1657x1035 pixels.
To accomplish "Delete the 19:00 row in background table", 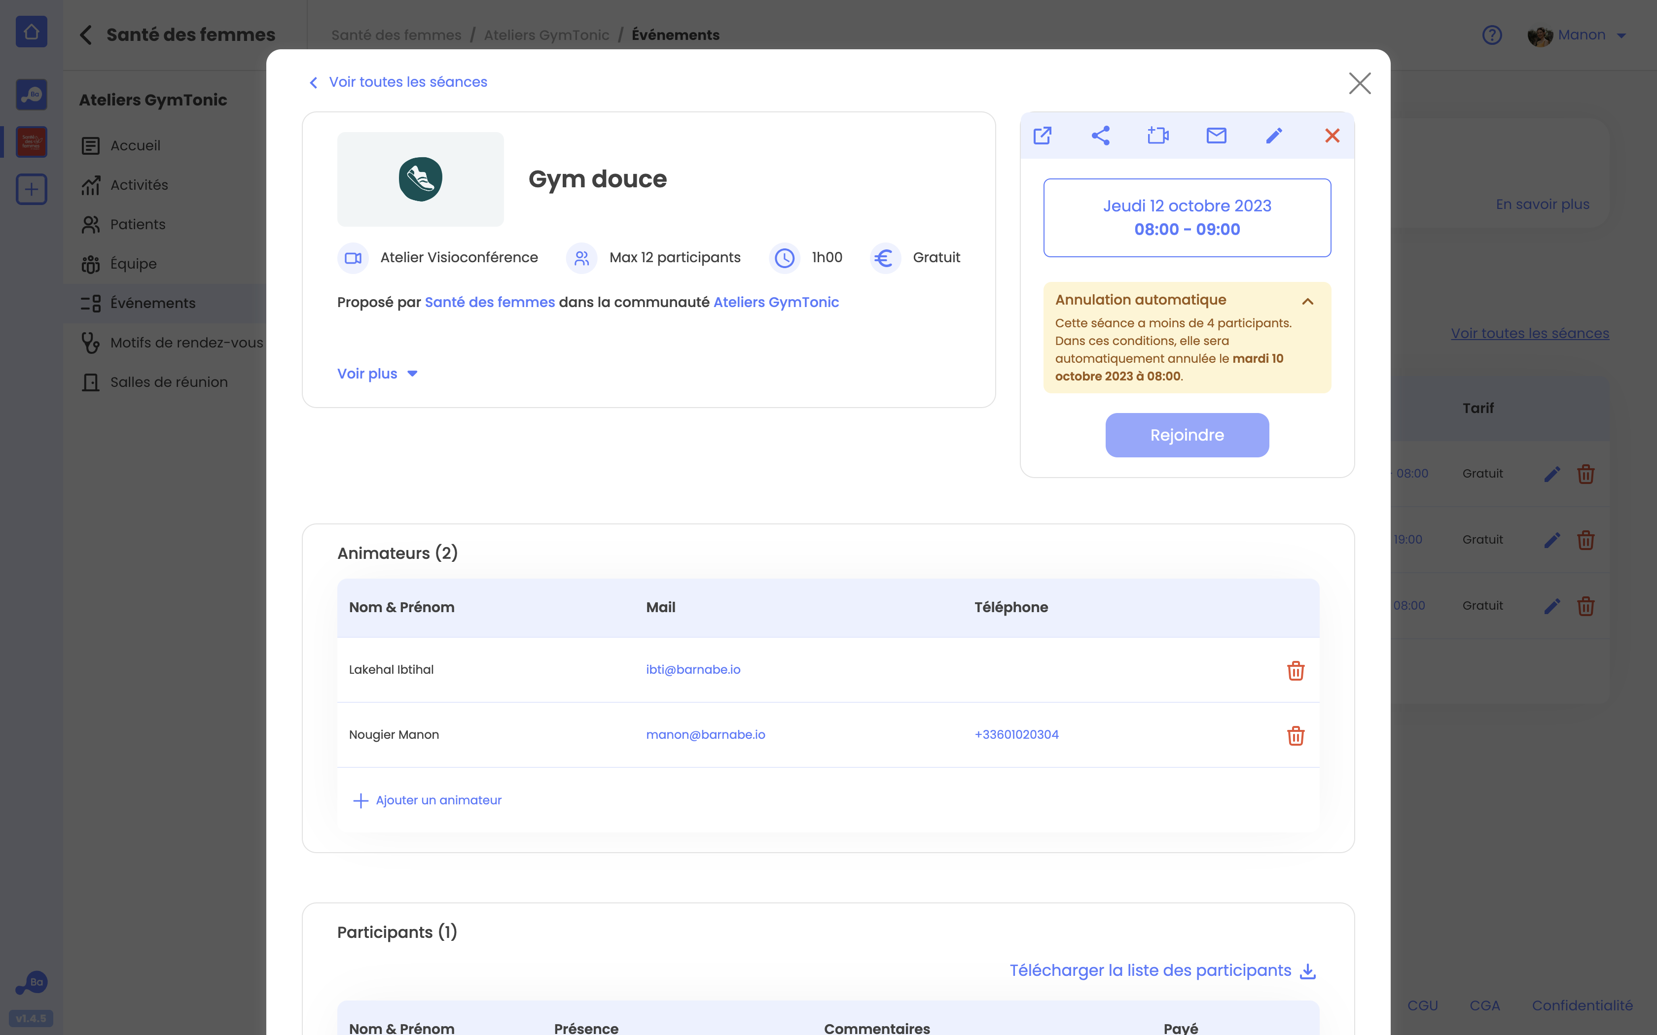I will tap(1586, 540).
